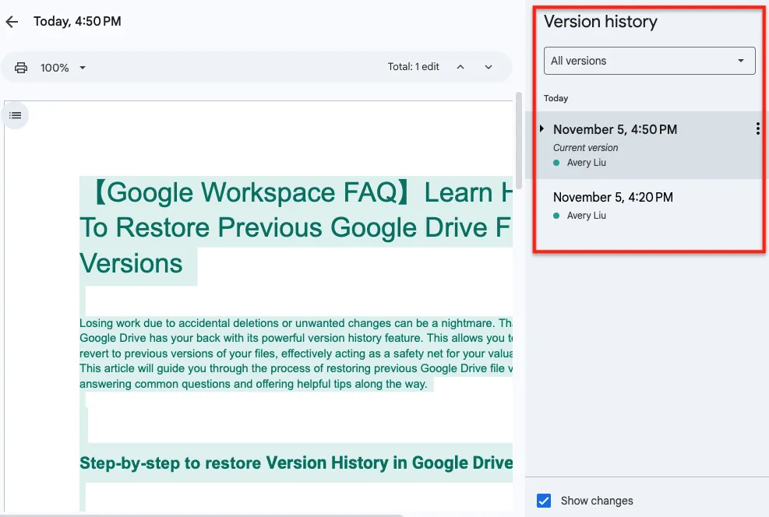Click the 'Today, 4:50 PM' title
The width and height of the screenshot is (769, 517).
tap(77, 22)
